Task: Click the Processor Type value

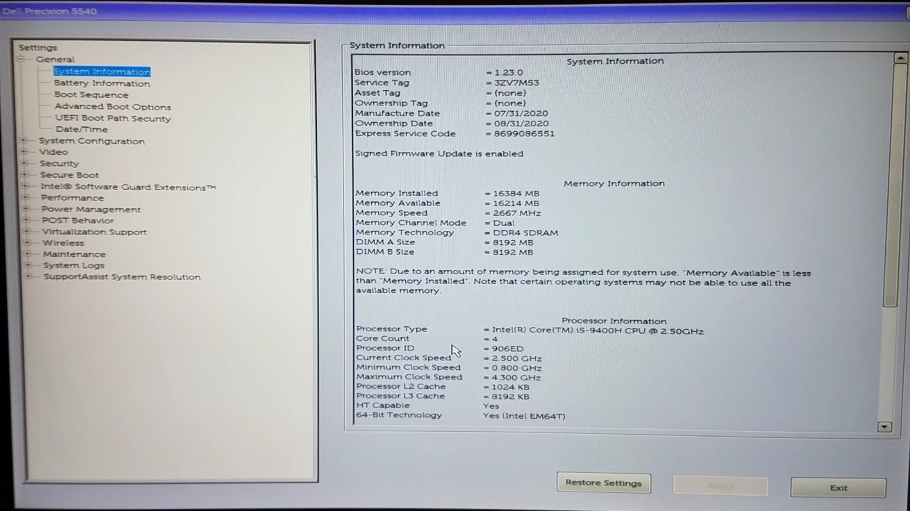Action: pyautogui.click(x=597, y=331)
